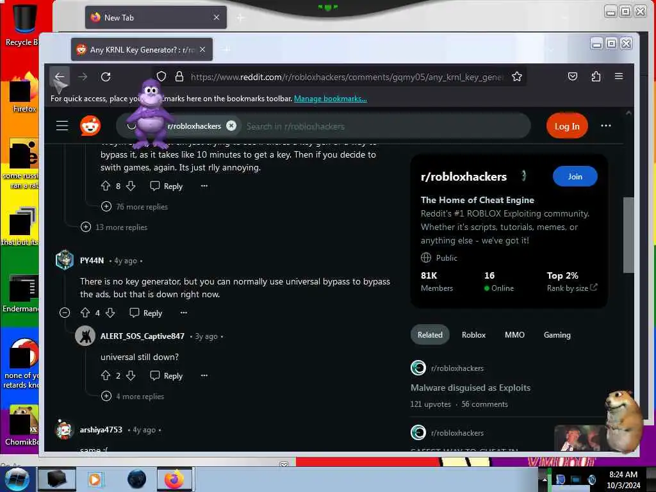Upvote the comment with score 8
The image size is (656, 492).
pos(106,186)
